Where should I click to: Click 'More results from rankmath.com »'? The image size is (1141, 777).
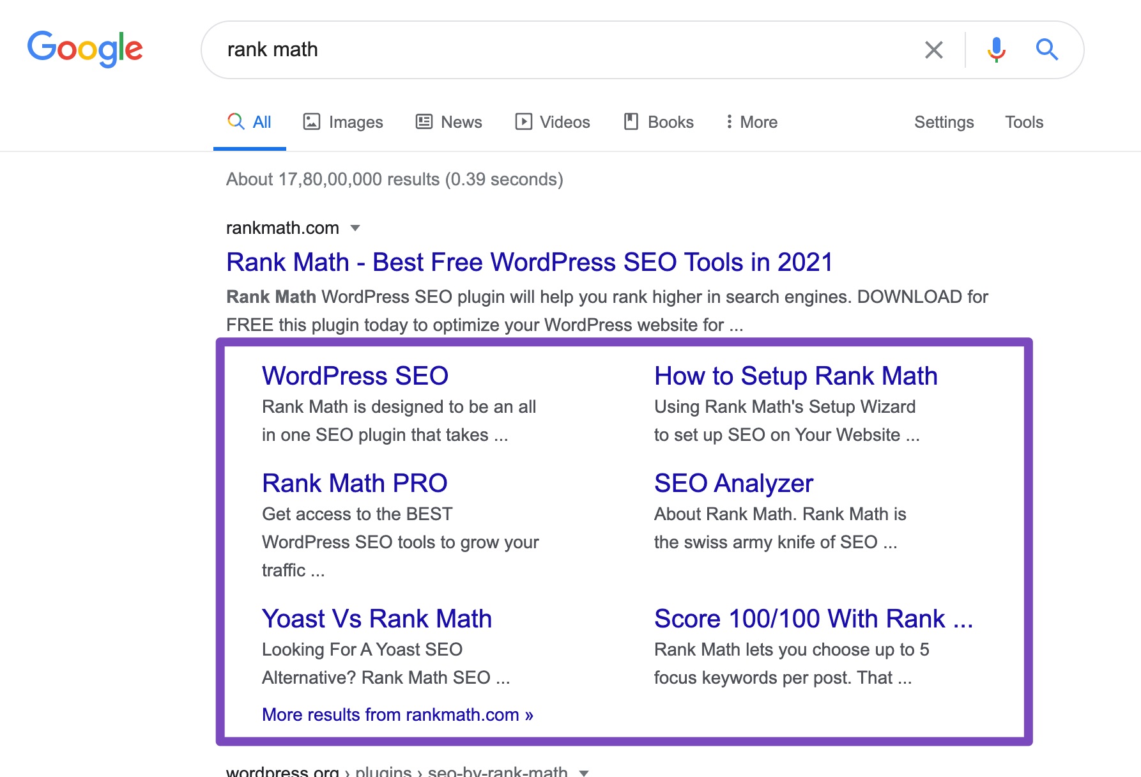[397, 714]
